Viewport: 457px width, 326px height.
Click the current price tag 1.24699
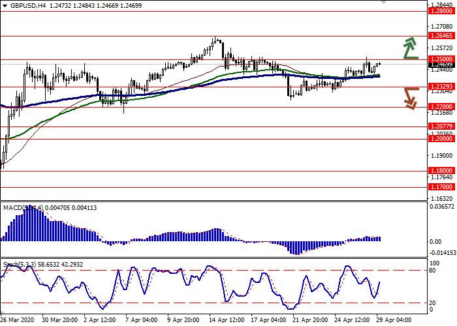pos(442,65)
